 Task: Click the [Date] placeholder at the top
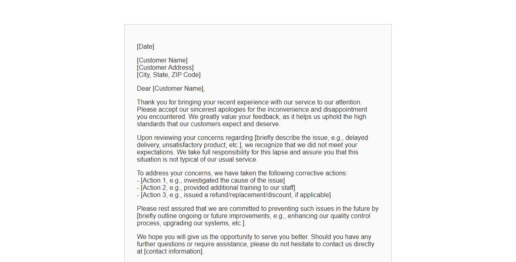point(145,47)
